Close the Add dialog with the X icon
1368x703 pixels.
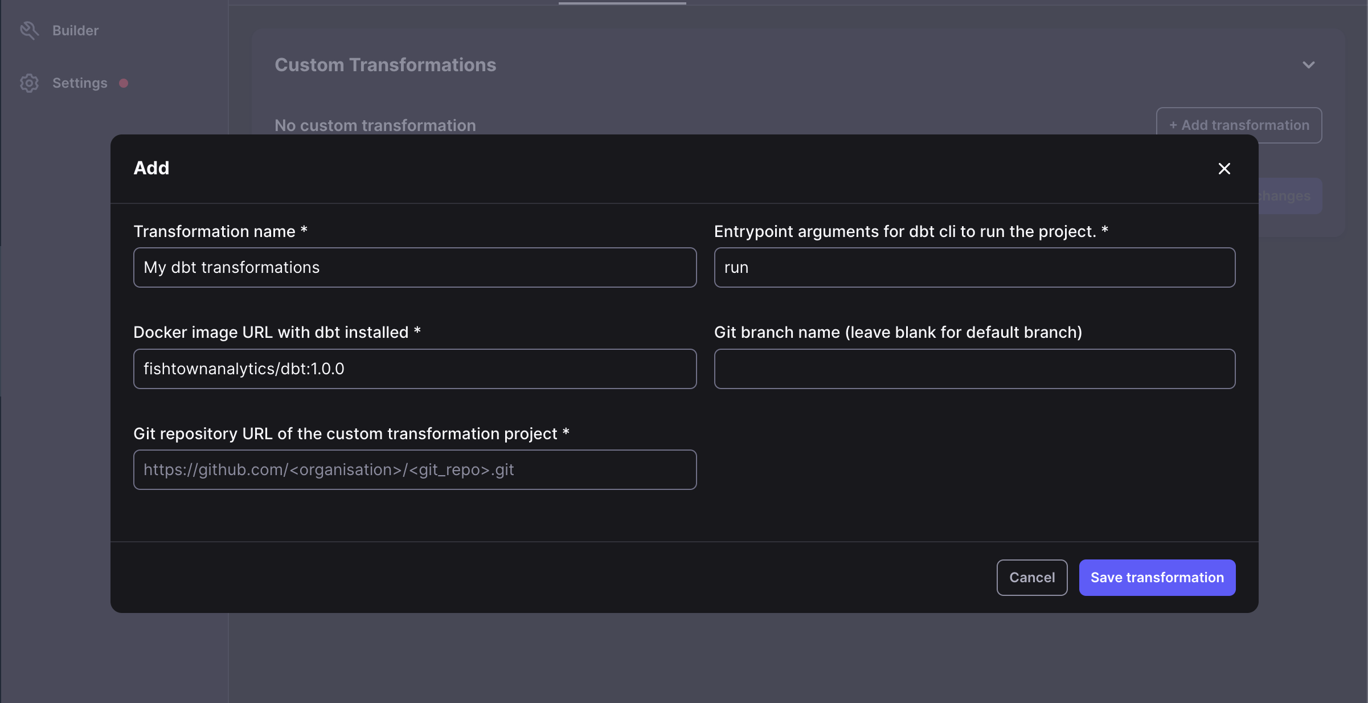(1224, 169)
